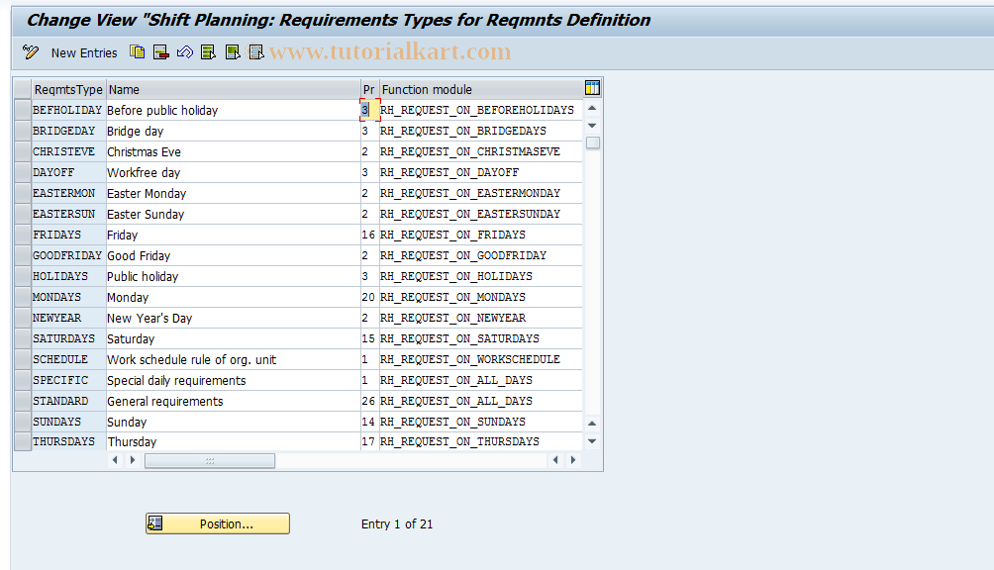Screen dimensions: 994x570
Task: Click the Position... button
Action: (x=218, y=523)
